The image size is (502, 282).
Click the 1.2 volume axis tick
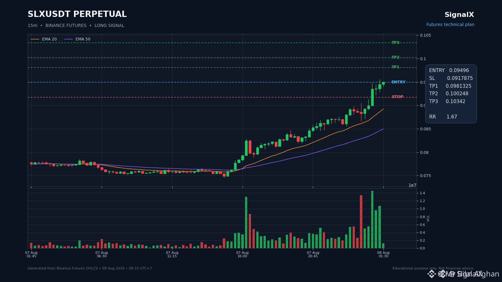422,201
